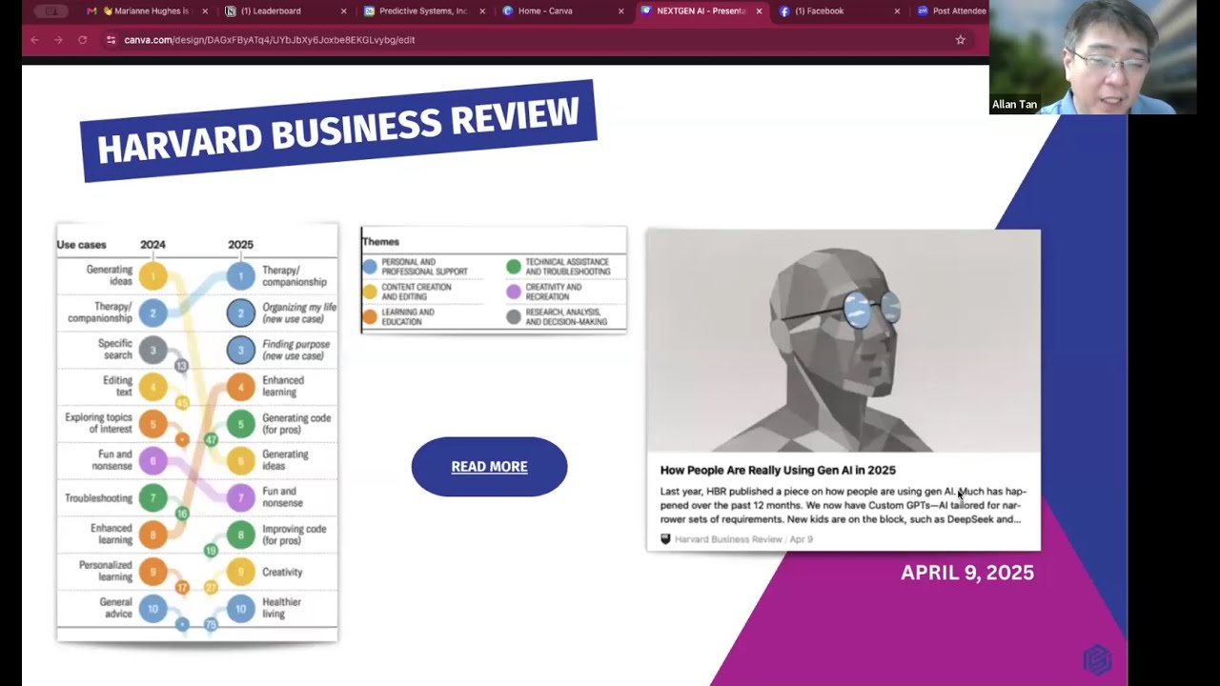Screen dimensions: 1220x686
Task: Close the Marianne Hughes Gmail tab
Action: click(205, 11)
